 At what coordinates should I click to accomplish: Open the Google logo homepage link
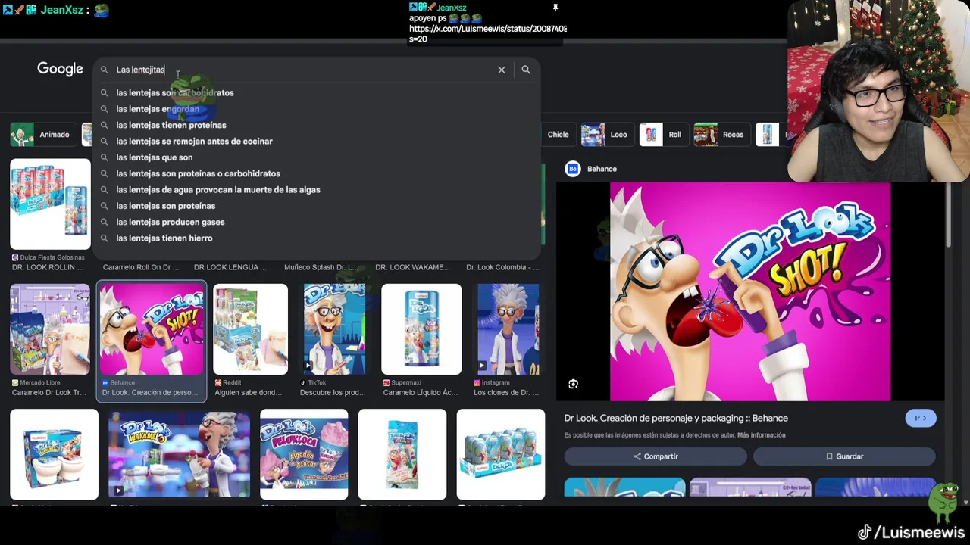point(60,69)
